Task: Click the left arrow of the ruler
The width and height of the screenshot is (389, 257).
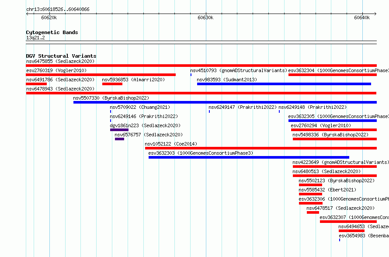Action: pyautogui.click(x=27, y=14)
